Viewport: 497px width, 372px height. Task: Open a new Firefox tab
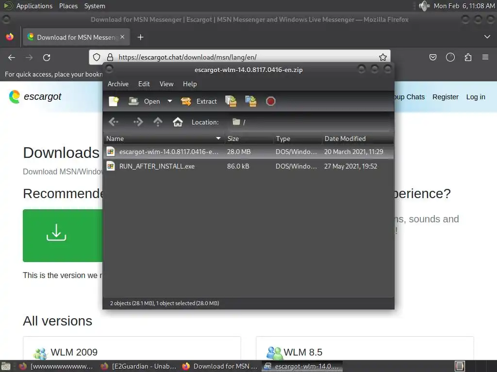[x=140, y=37]
